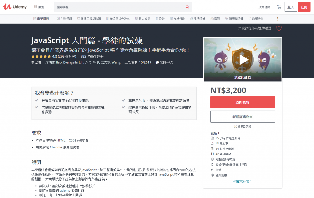Click the 預覽此課程 preview label
314x198 pixels.
243,77
